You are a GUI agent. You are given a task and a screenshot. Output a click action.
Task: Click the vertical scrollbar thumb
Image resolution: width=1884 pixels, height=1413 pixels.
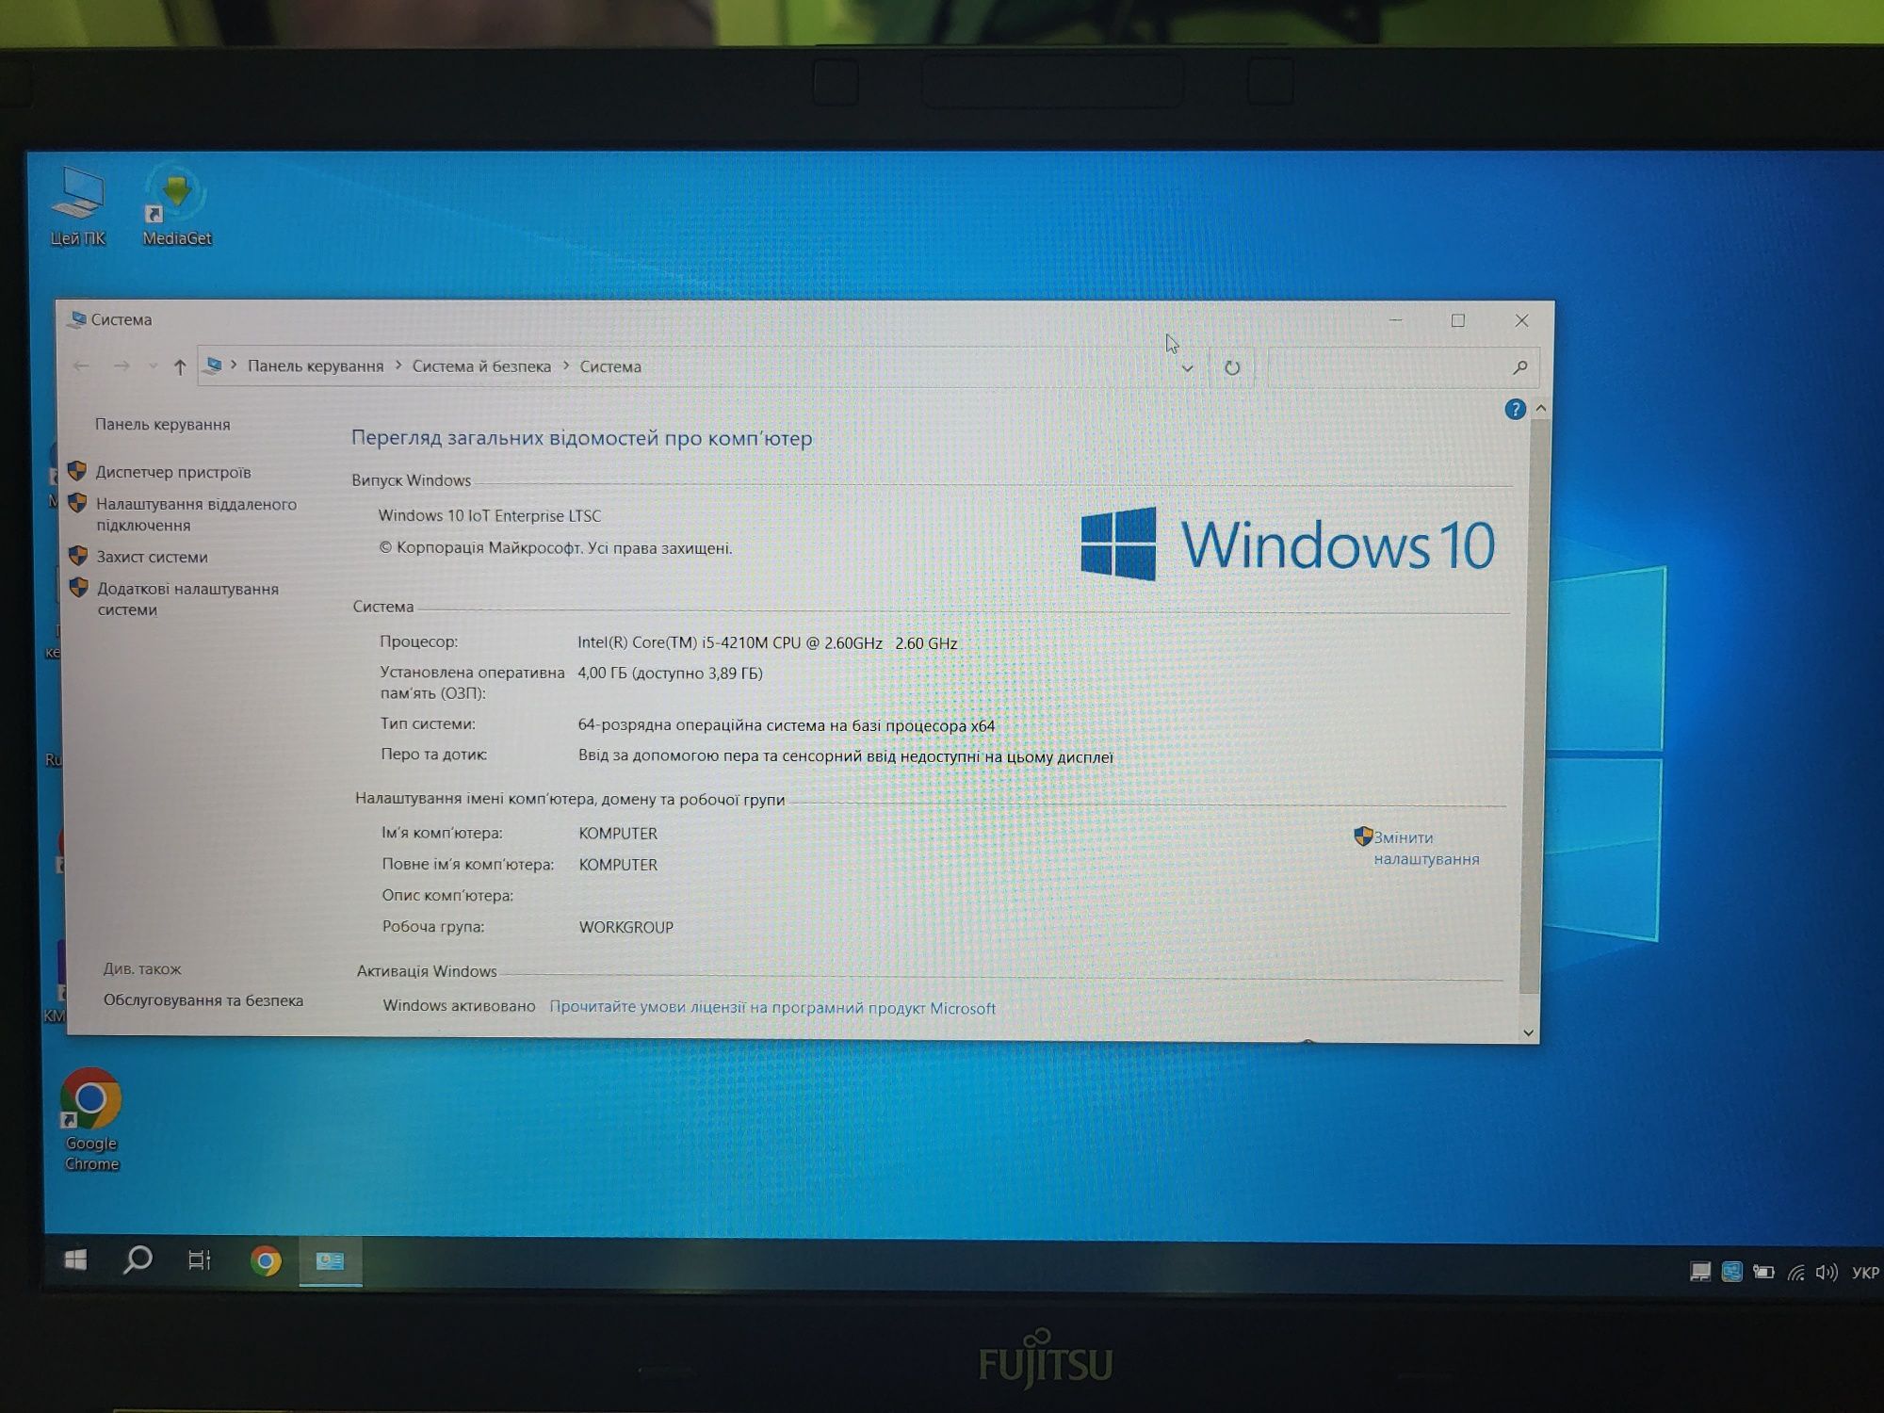1535,706
